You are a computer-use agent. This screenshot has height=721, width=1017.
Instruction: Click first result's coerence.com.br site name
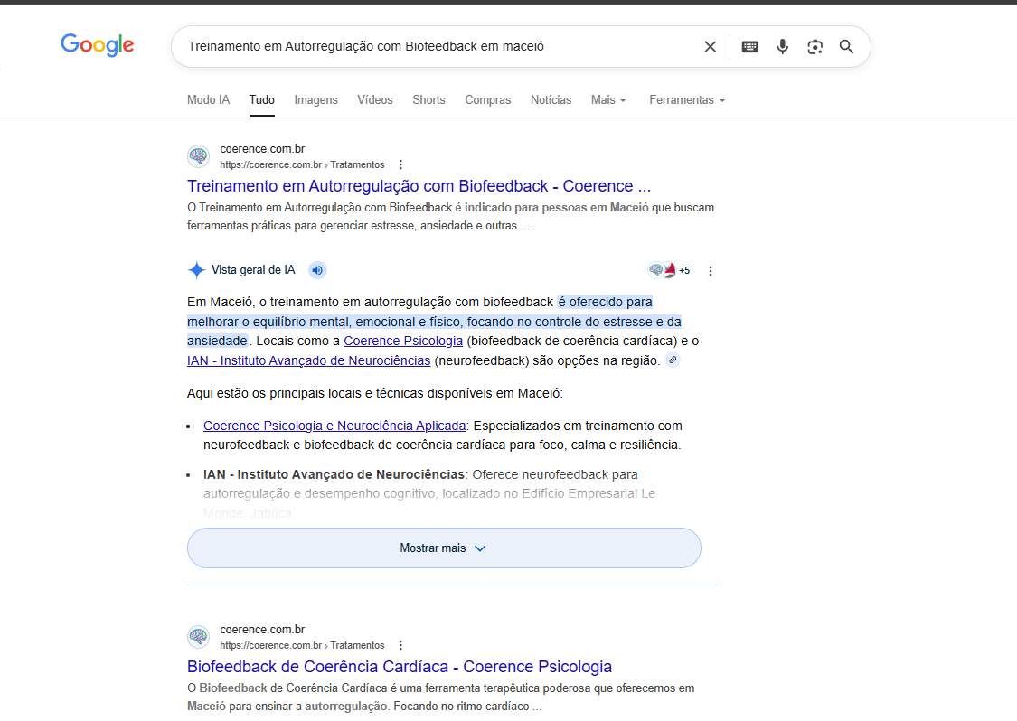click(x=262, y=148)
